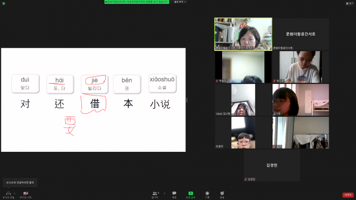The height and width of the screenshot is (200, 356).
Task: Expand the audio options caret
Action: 14,193
